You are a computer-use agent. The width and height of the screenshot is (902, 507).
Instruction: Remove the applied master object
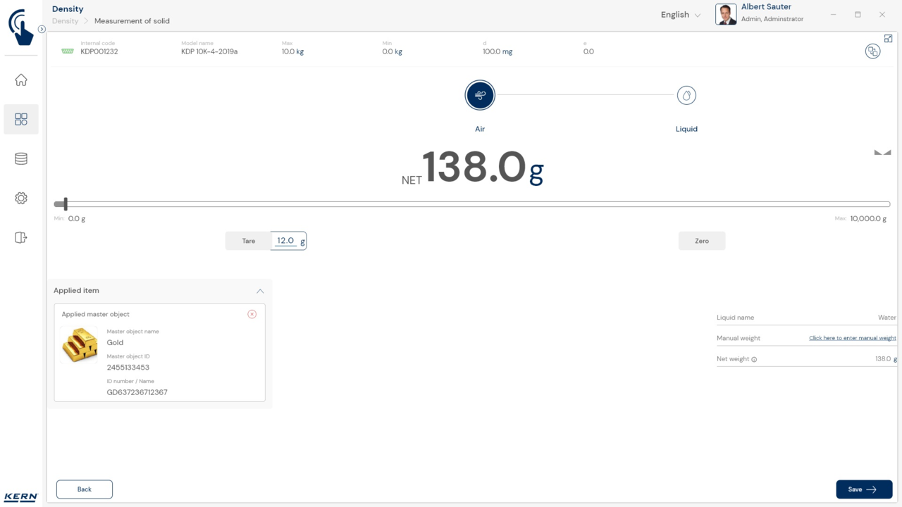pyautogui.click(x=252, y=314)
